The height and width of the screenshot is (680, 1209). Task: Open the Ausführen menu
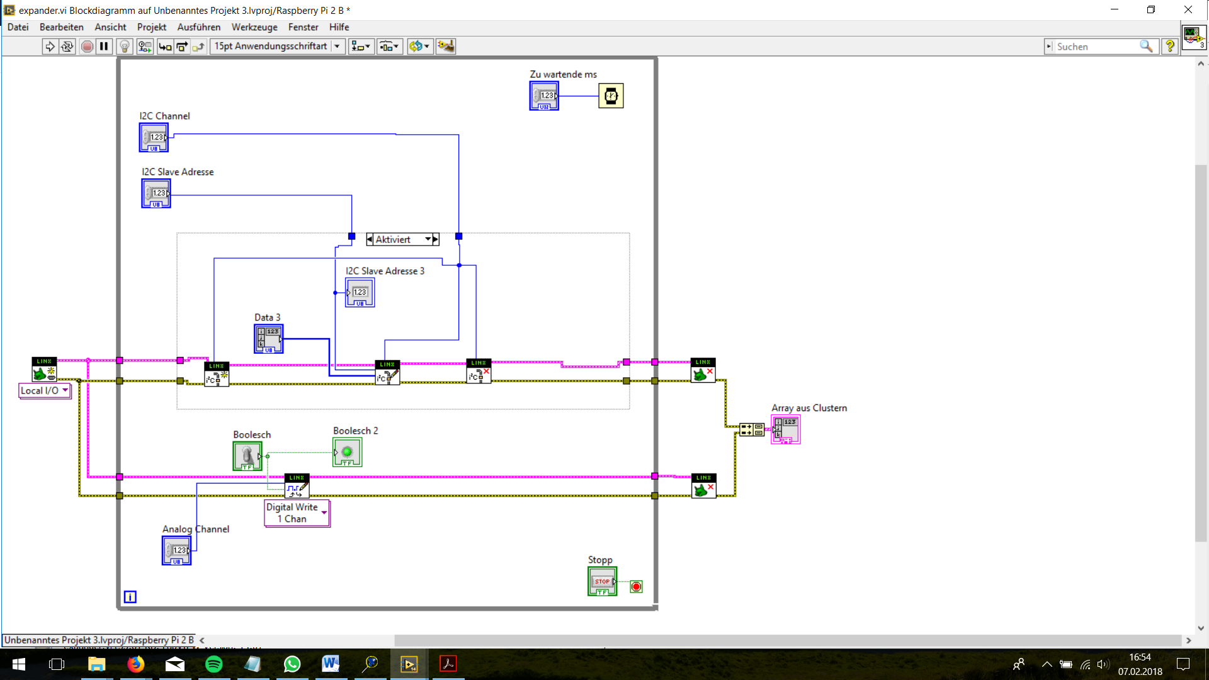(198, 27)
